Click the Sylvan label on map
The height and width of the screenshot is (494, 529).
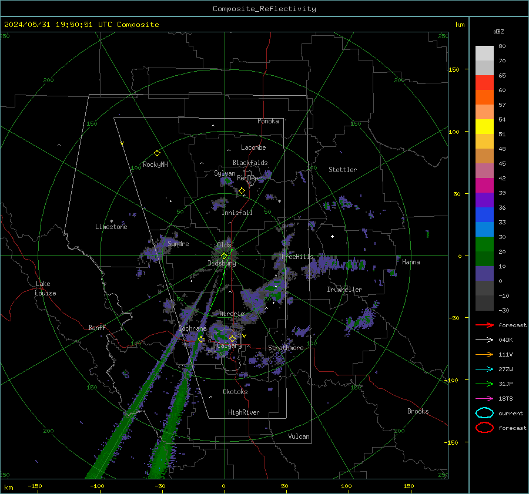225,173
